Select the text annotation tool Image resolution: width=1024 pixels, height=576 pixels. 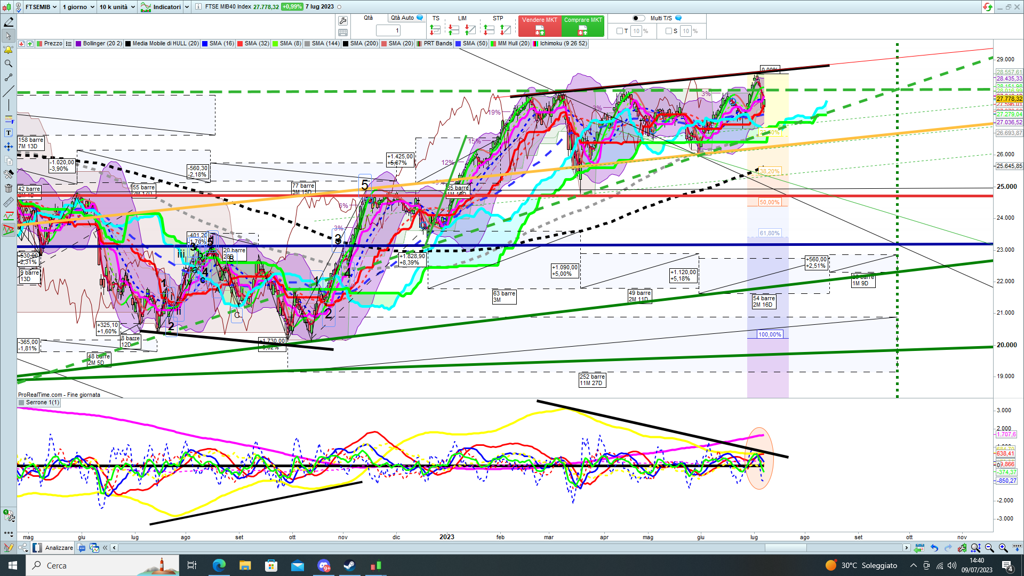point(9,133)
